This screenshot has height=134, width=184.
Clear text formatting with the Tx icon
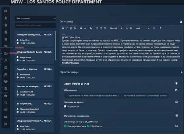tap(160, 28)
